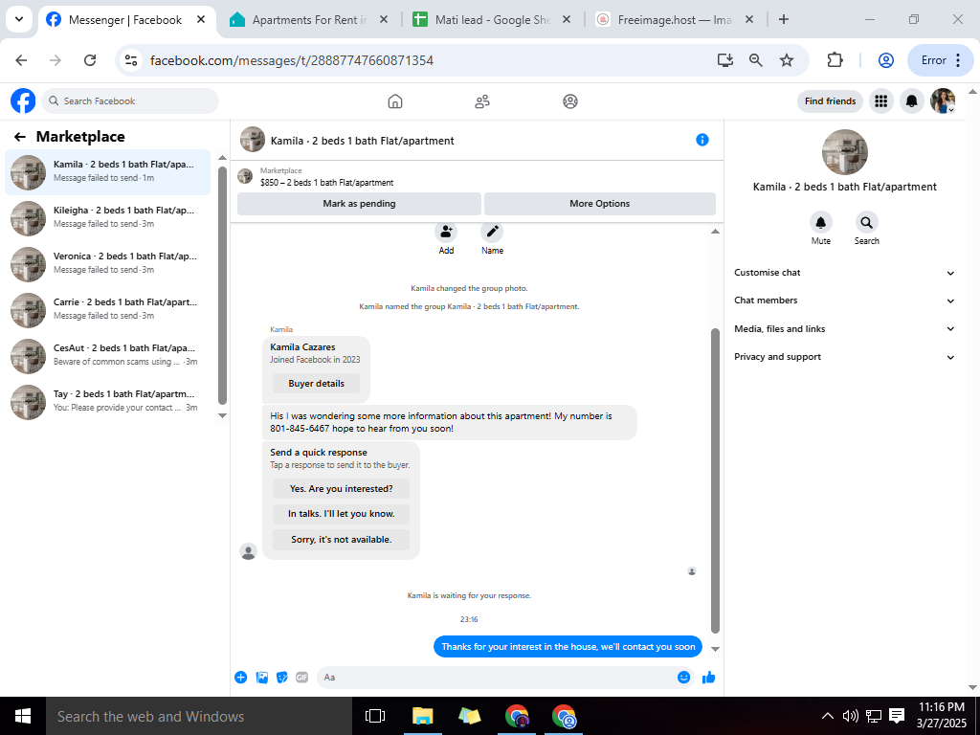Click the Search Facebook field
980x735 pixels.
pos(130,100)
